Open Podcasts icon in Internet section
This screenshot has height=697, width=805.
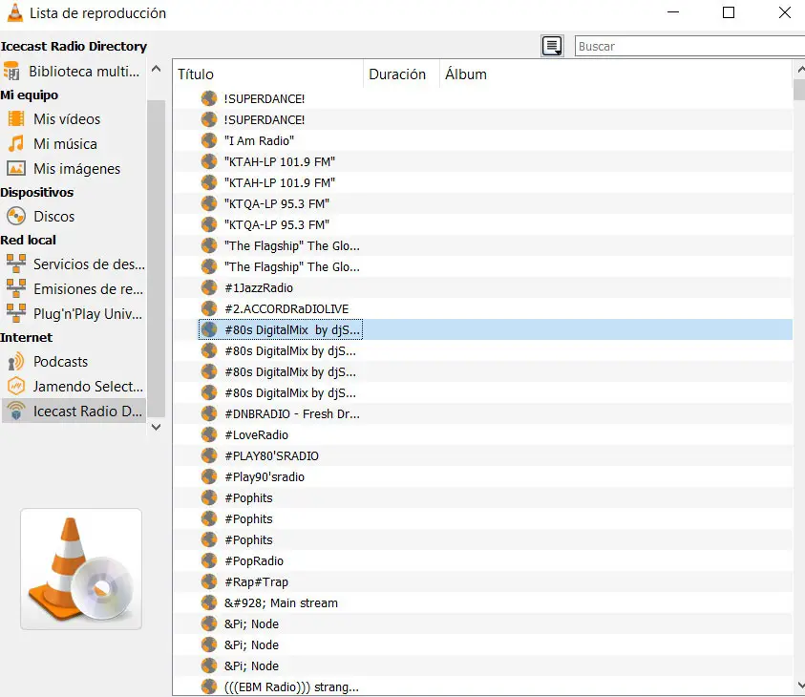[16, 361]
